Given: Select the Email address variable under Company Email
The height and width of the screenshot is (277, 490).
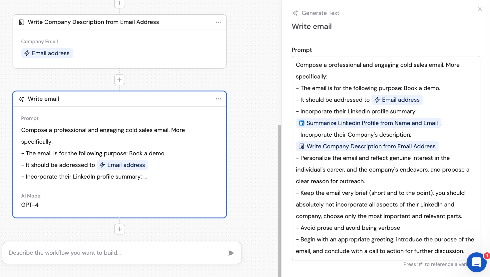Looking at the screenshot, I should (x=47, y=53).
